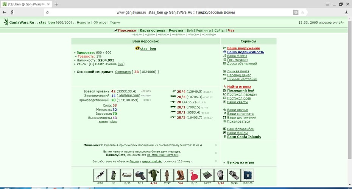This screenshot has width=352, height=189.
Task: Open the Чат menu item
Action: click(x=231, y=31)
